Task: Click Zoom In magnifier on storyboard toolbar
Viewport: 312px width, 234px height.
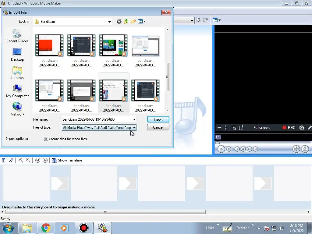Action: pyautogui.click(x=21, y=160)
